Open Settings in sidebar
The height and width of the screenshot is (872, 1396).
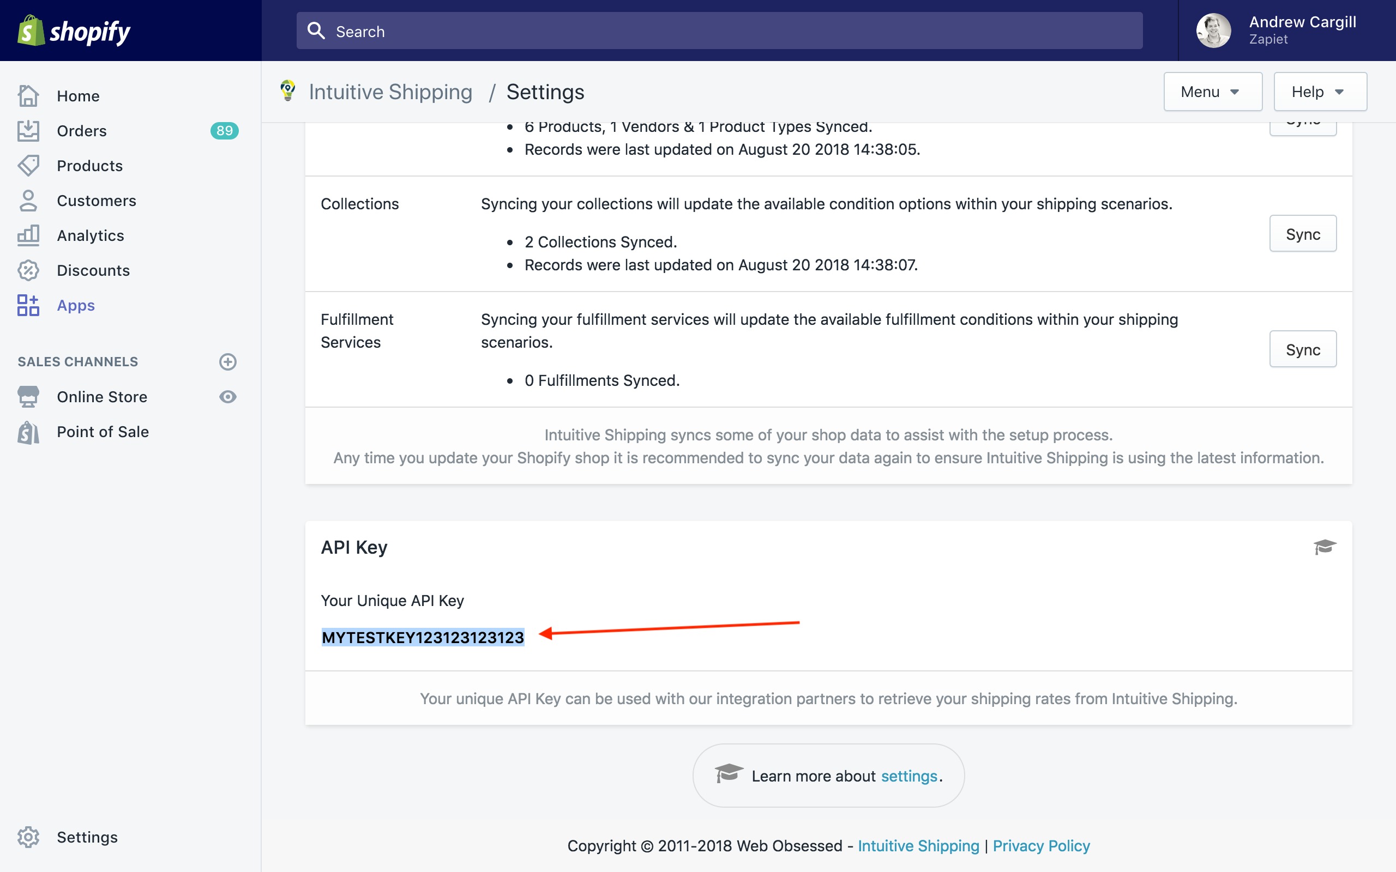87,837
